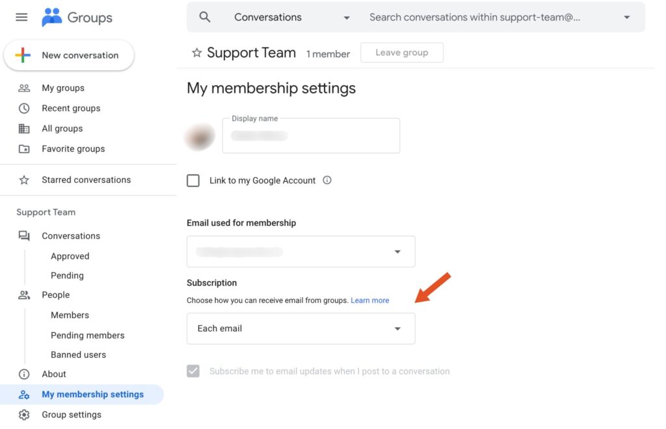Viewport: 666px width, 429px height.
Task: Click the Support Team sidebar heading
Action: point(46,212)
